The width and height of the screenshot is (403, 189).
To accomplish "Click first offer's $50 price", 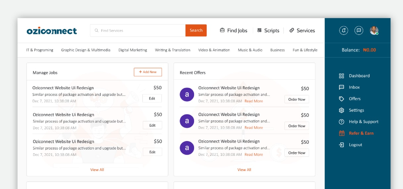I will click(x=305, y=89).
